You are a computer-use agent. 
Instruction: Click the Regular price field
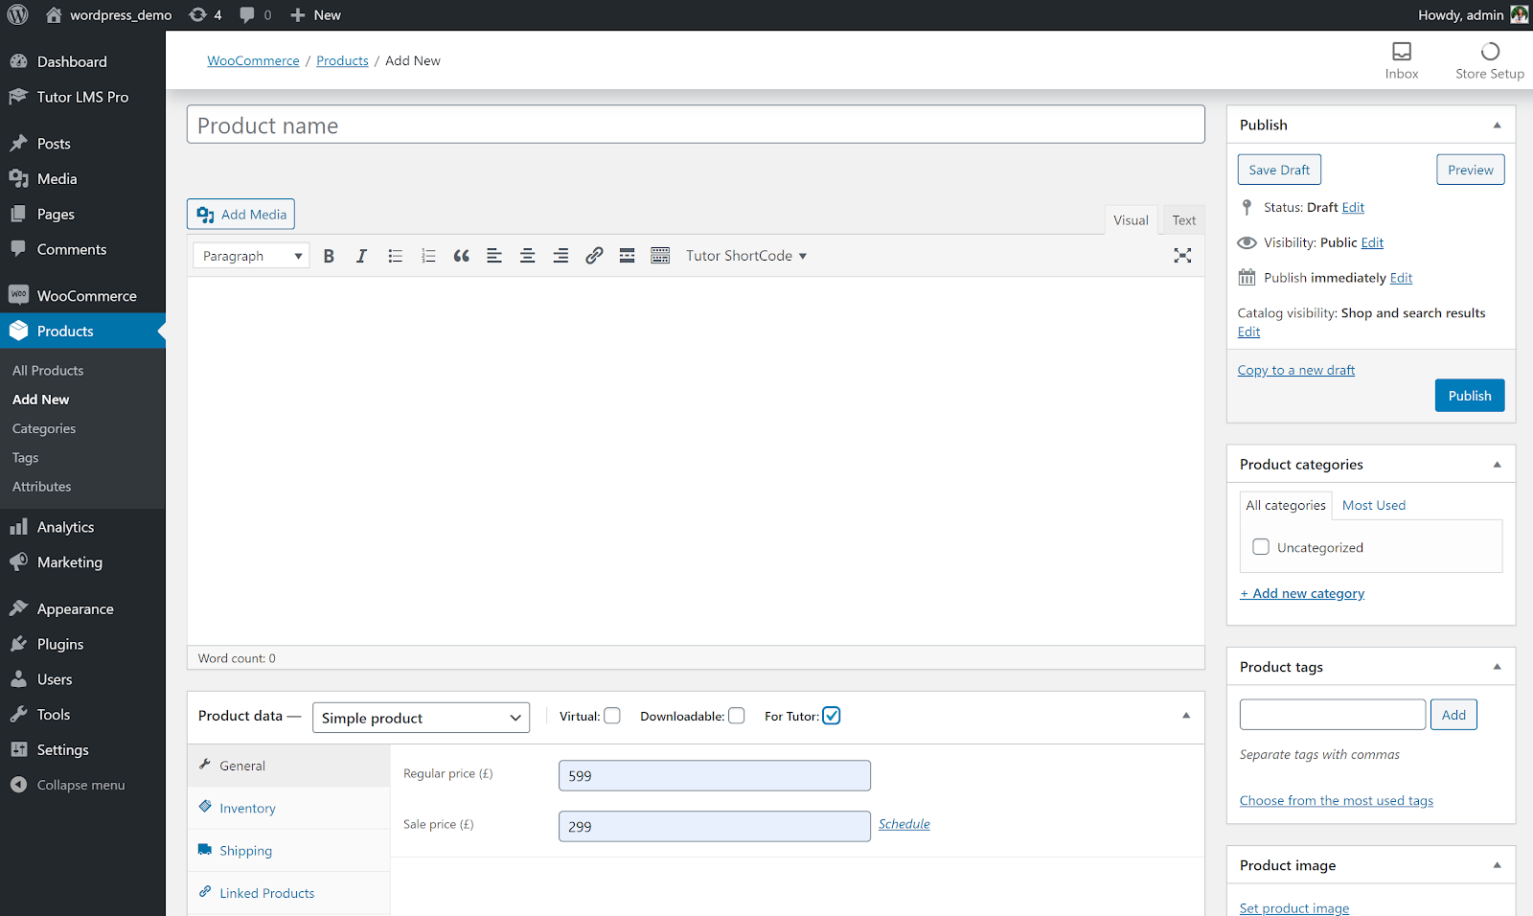click(x=715, y=776)
